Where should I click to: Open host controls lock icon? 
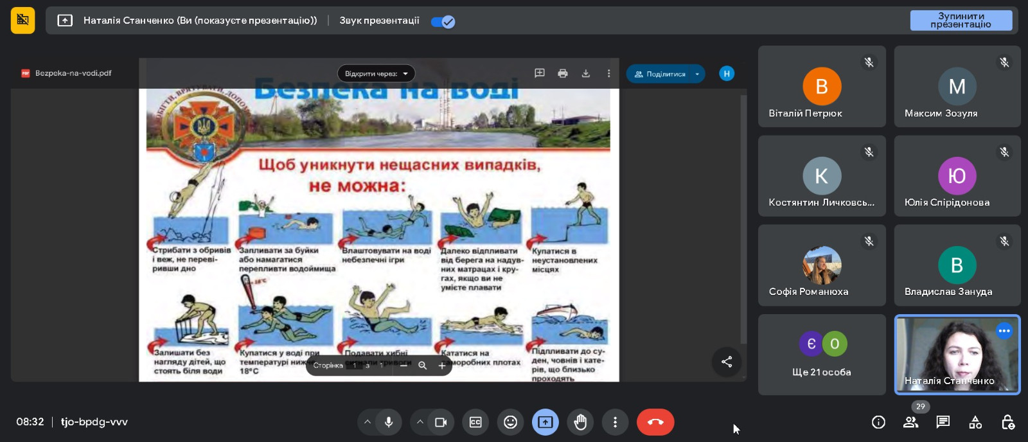[x=1008, y=422]
